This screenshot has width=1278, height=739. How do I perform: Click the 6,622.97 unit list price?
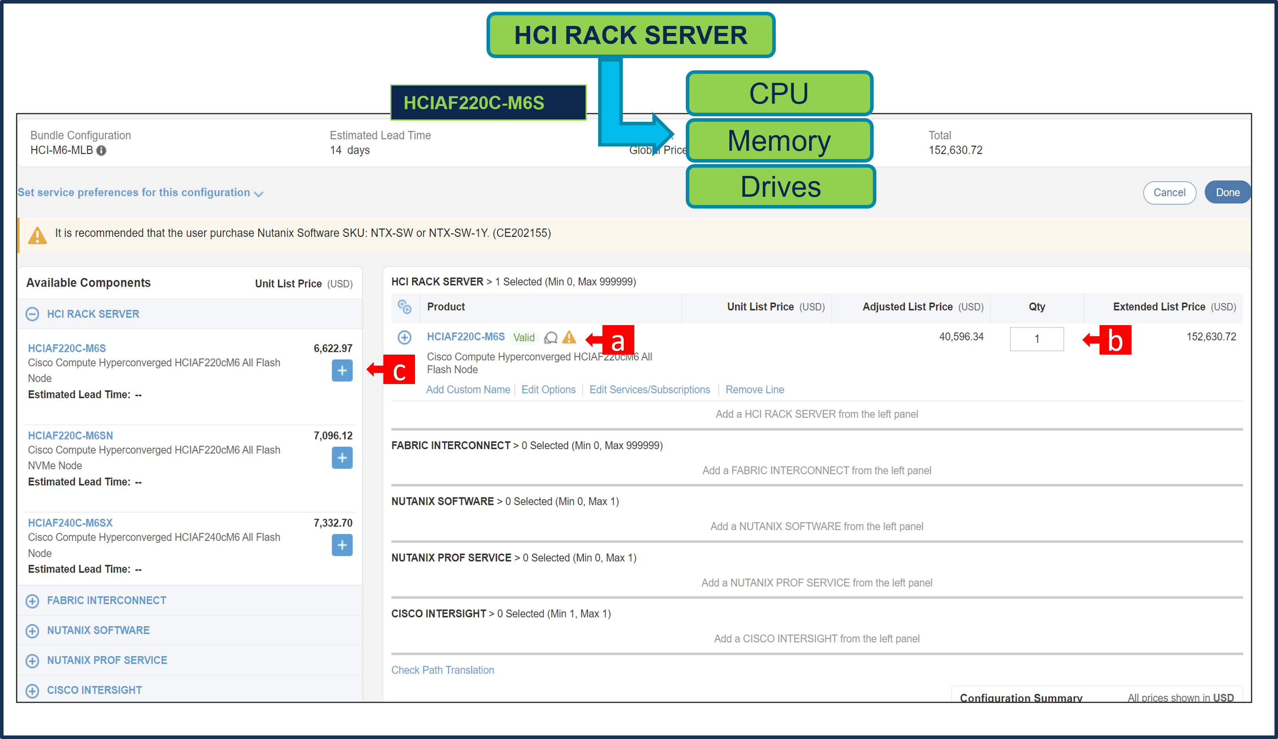pos(333,348)
